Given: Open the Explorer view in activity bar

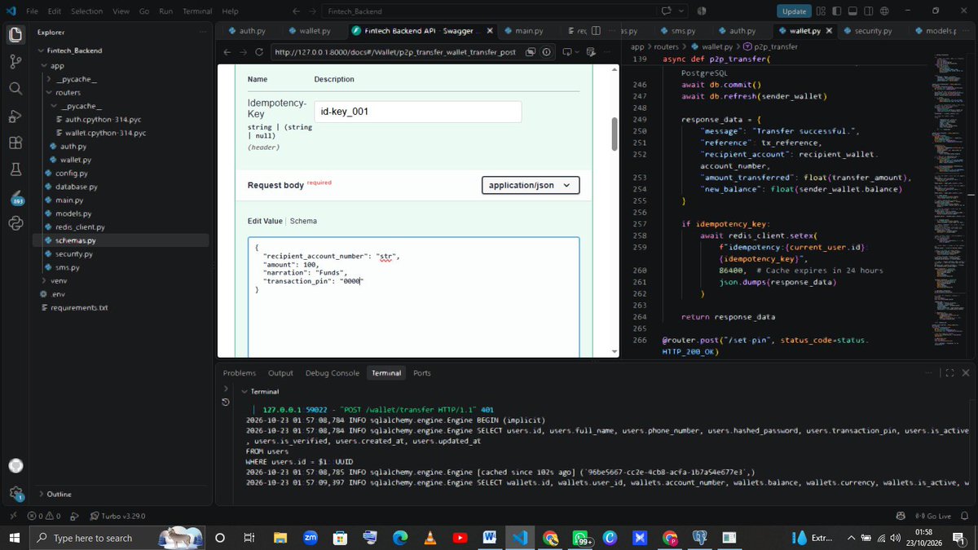Looking at the screenshot, I should point(15,35).
